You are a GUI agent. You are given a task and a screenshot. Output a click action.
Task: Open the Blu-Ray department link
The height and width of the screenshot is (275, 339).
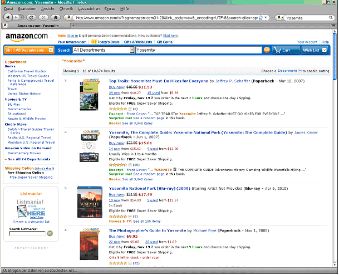coord(13,105)
